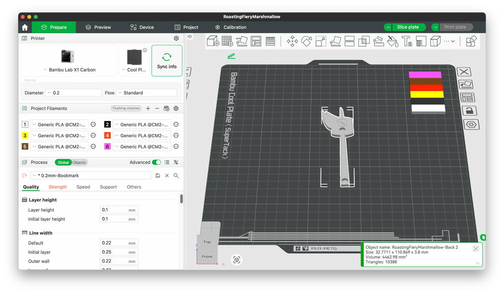The height and width of the screenshot is (294, 504).
Task: Click the Add object cube icon
Action: [x=213, y=41]
